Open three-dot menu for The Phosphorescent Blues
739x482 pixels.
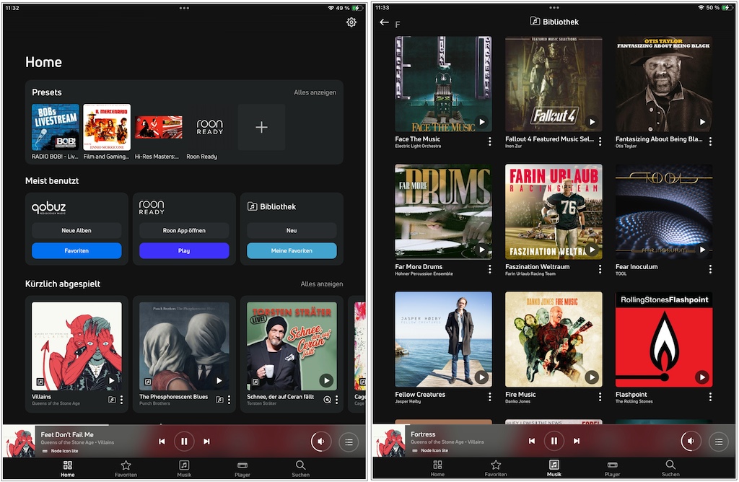(229, 400)
